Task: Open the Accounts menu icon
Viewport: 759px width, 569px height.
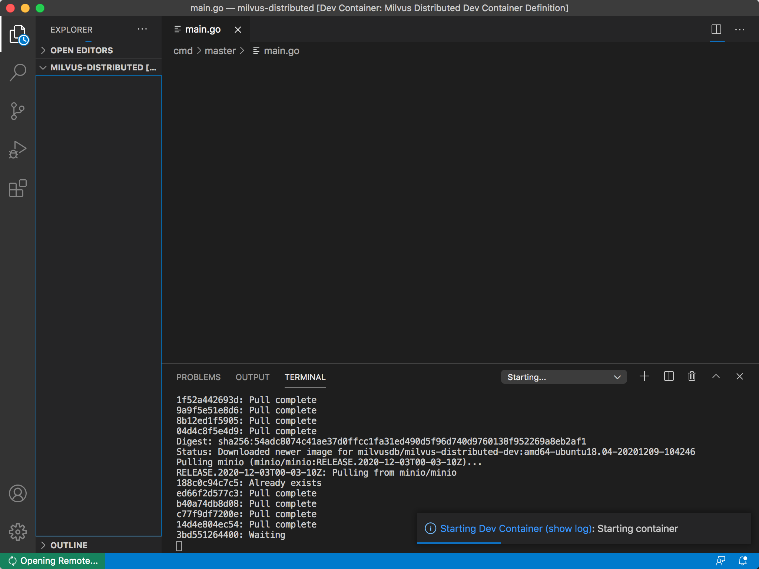Action: tap(18, 493)
